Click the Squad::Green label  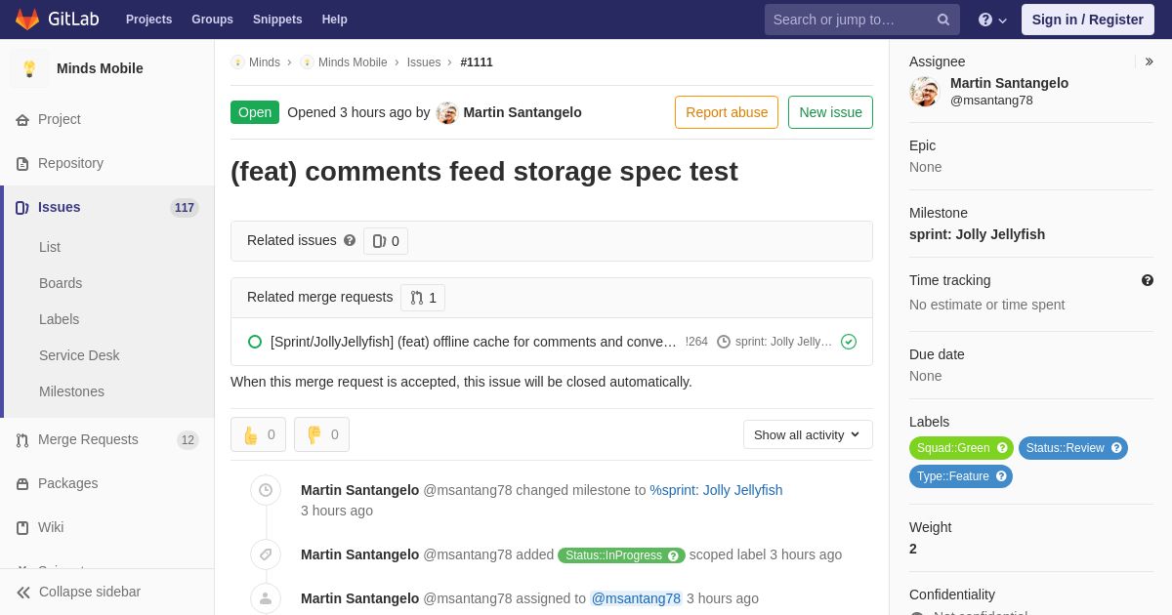tap(953, 448)
